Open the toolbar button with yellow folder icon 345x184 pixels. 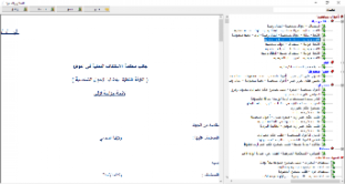[97, 9]
